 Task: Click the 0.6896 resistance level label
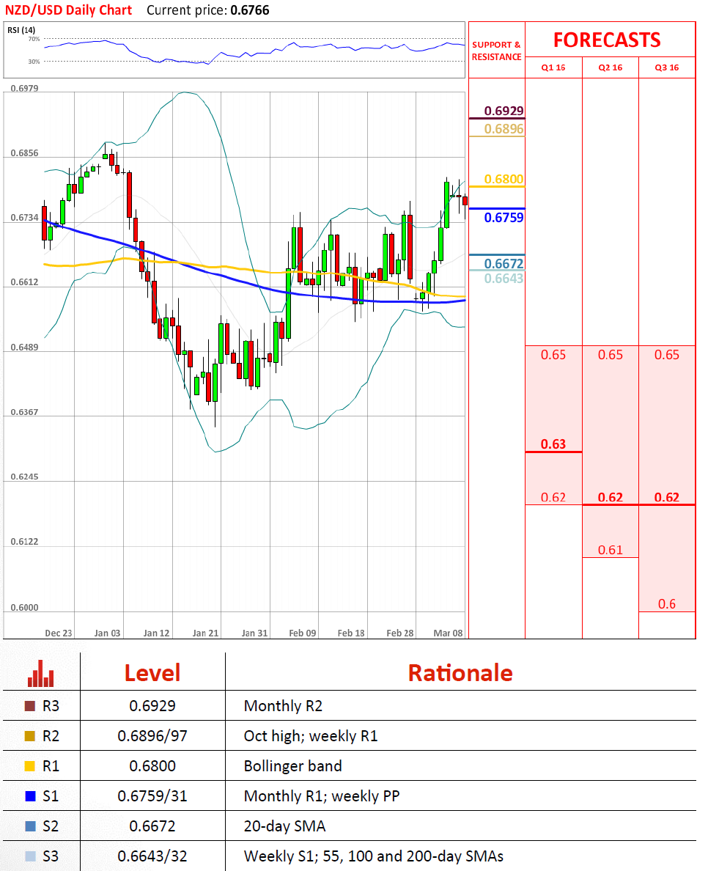[504, 129]
